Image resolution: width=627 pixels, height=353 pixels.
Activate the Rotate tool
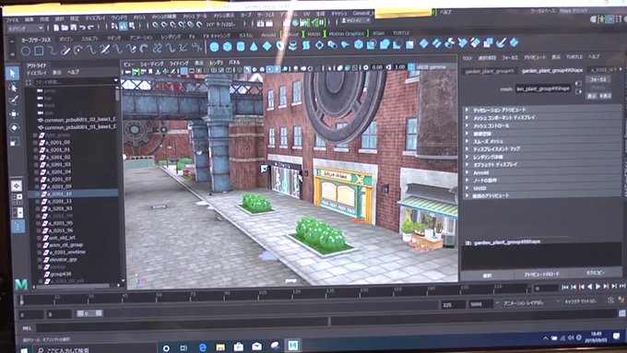14,127
